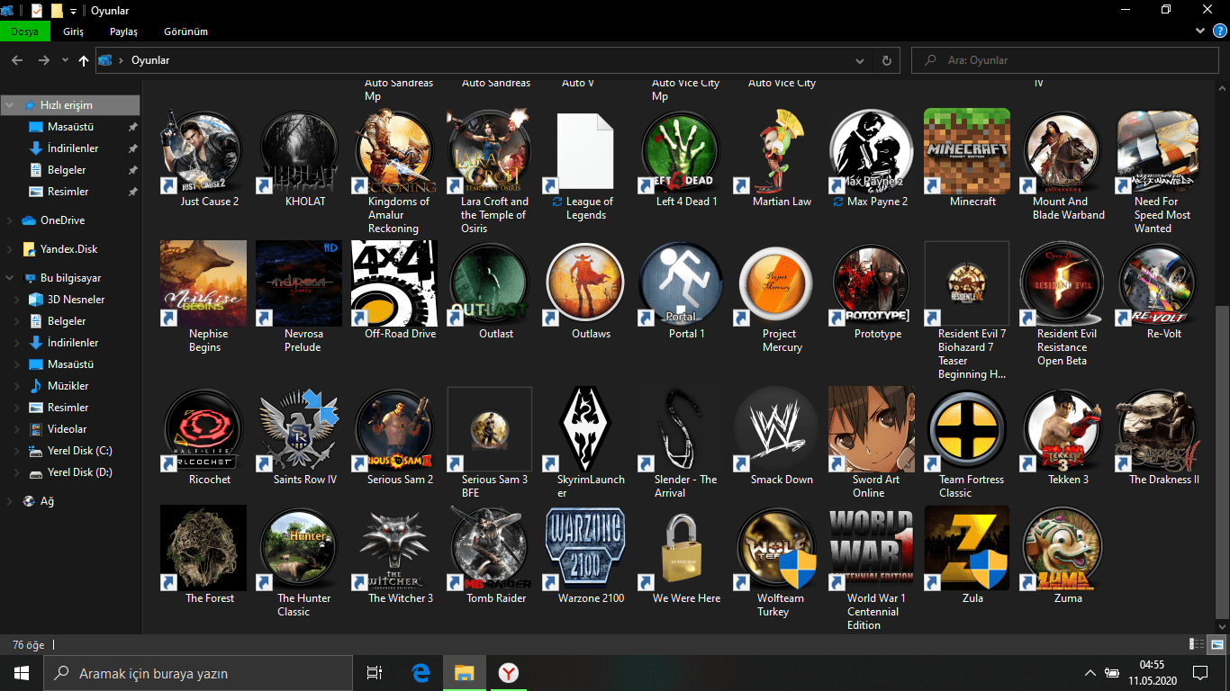Select the Prototype shortcut icon
The image size is (1230, 691).
(x=872, y=283)
